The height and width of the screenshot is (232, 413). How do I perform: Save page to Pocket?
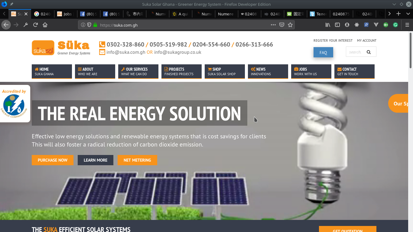282,25
